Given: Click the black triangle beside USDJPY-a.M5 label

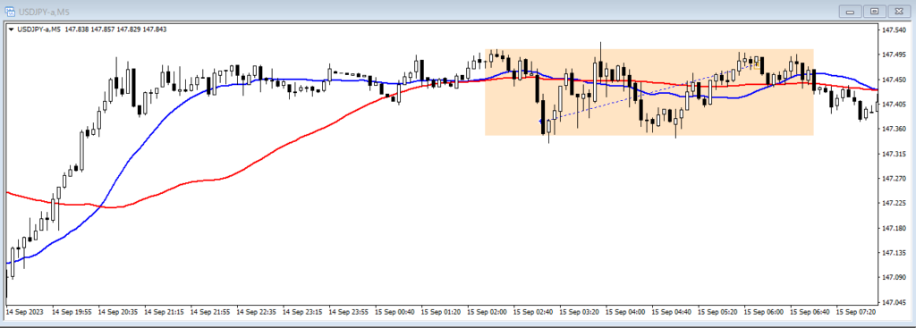Looking at the screenshot, I should click(11, 29).
